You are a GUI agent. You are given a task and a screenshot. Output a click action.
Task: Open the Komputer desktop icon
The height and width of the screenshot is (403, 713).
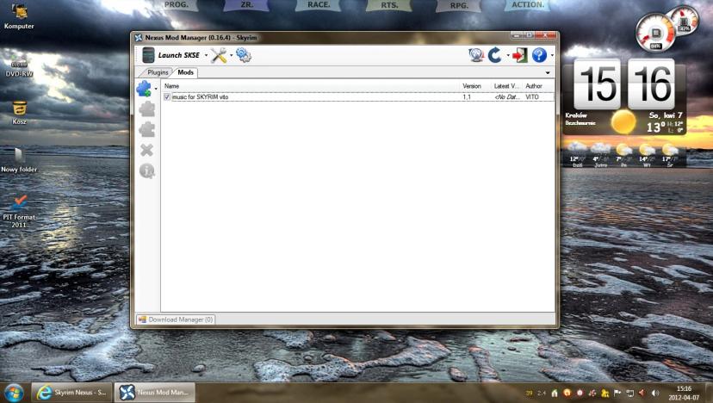click(x=19, y=16)
